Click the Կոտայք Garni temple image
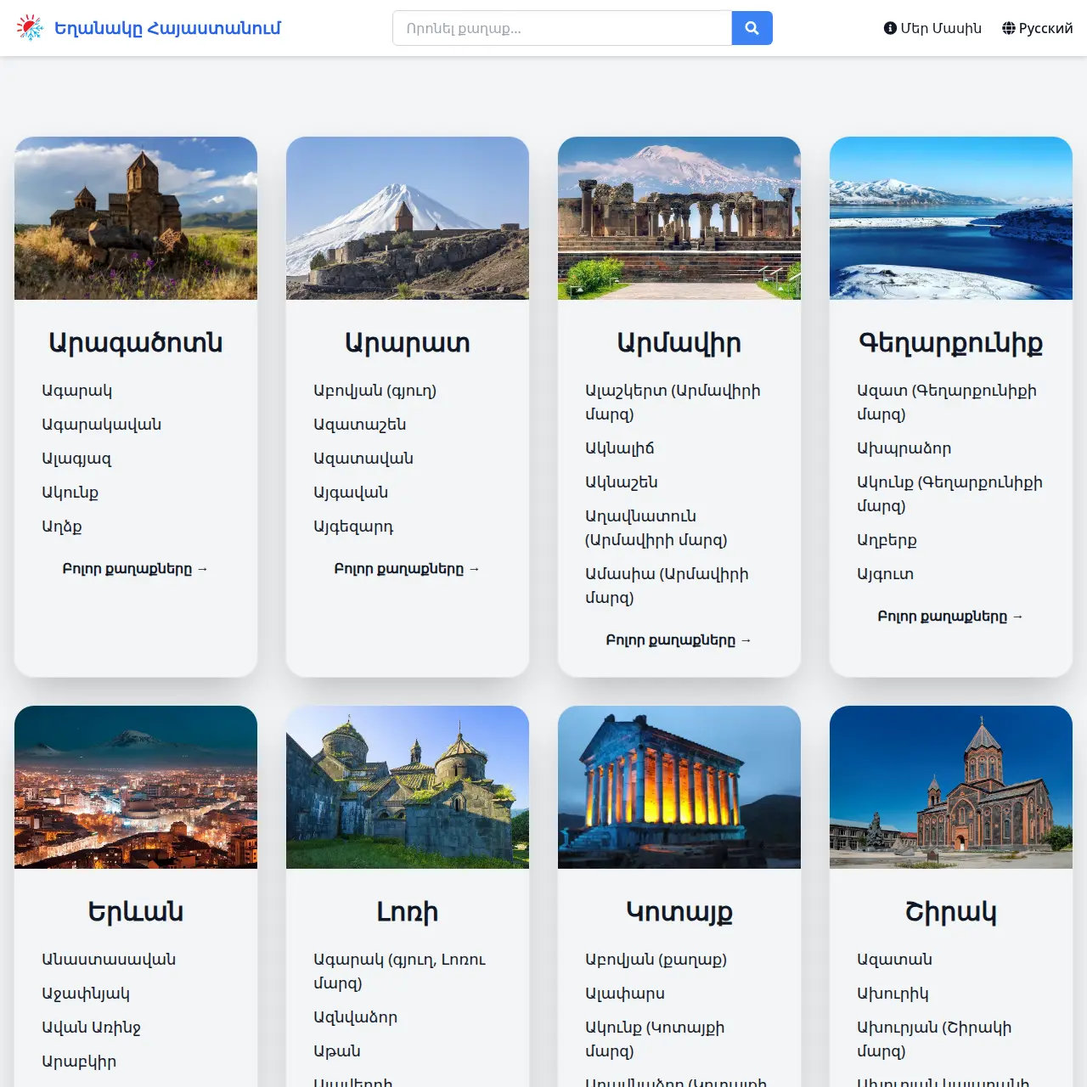1087x1087 pixels. [679, 787]
